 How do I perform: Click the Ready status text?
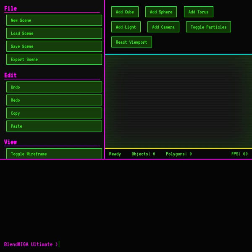115,154
